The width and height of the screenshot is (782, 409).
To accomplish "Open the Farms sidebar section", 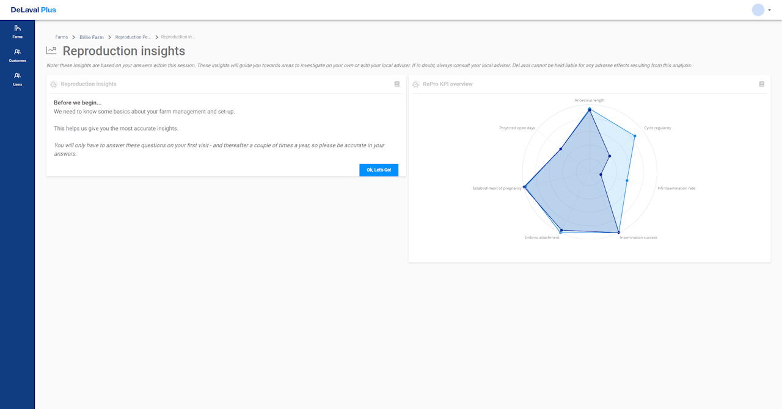I will click(17, 31).
